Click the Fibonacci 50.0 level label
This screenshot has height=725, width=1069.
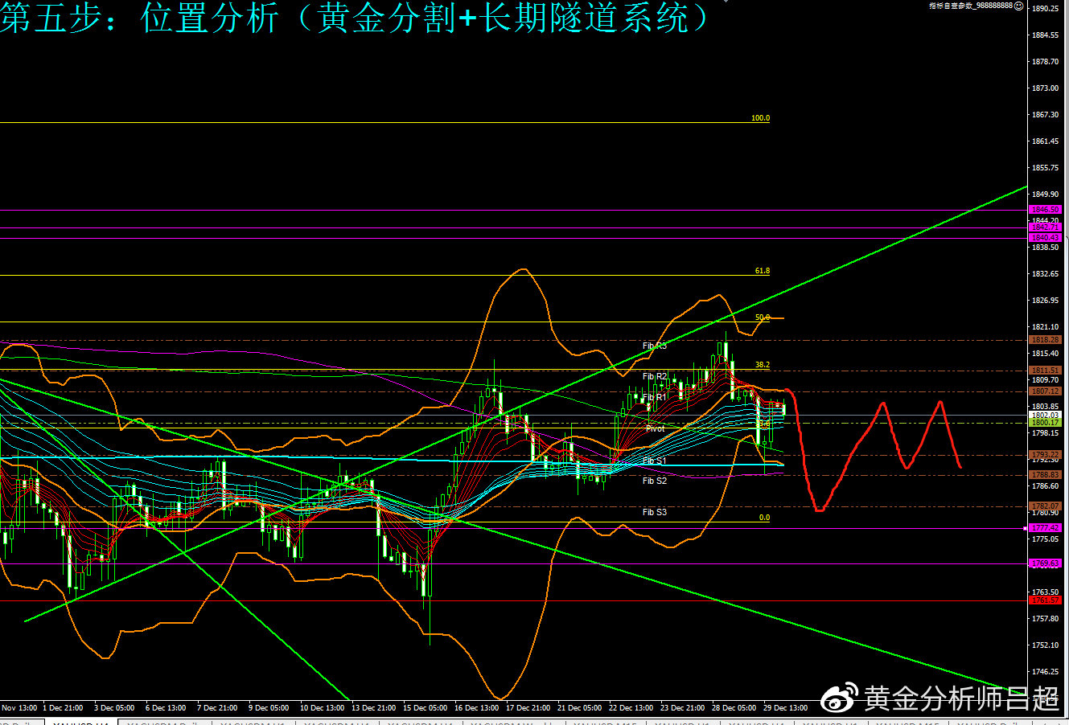pyautogui.click(x=763, y=317)
